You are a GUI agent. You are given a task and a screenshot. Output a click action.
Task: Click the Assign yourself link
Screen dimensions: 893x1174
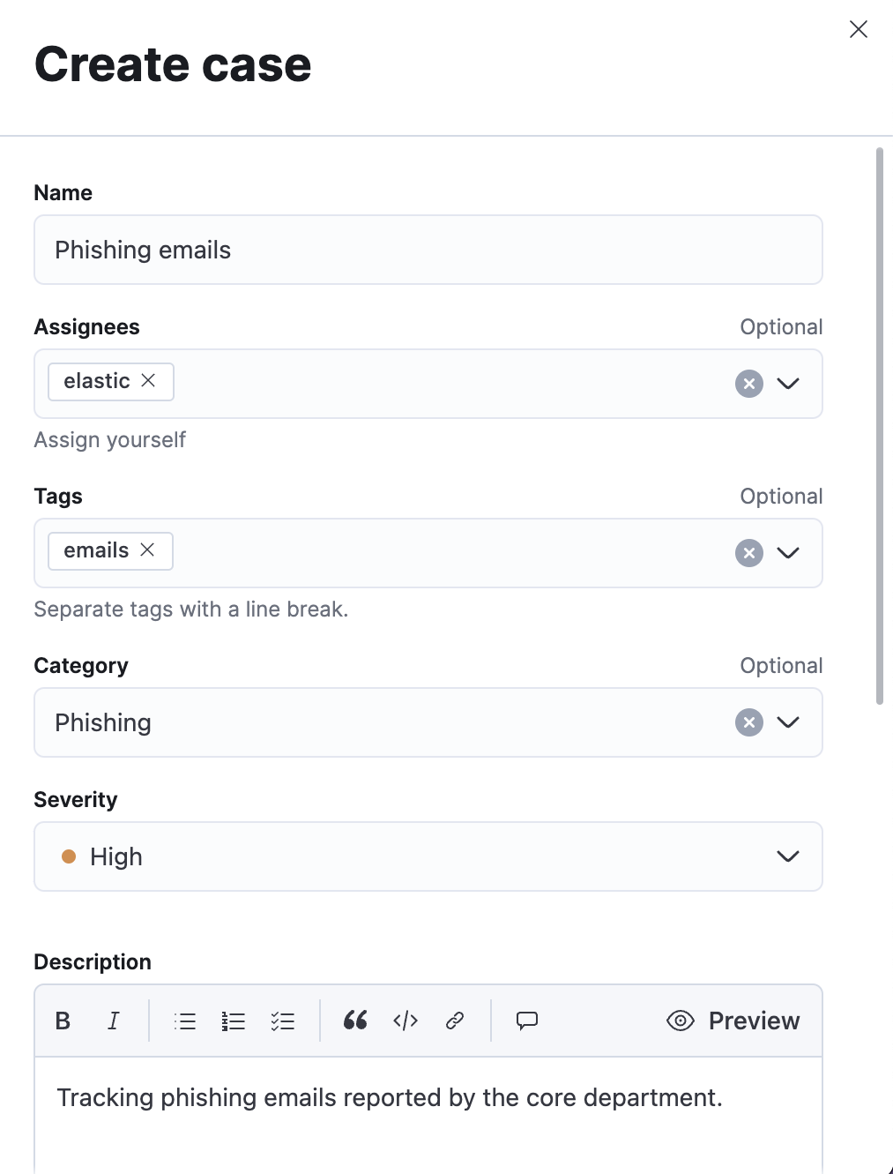(110, 440)
